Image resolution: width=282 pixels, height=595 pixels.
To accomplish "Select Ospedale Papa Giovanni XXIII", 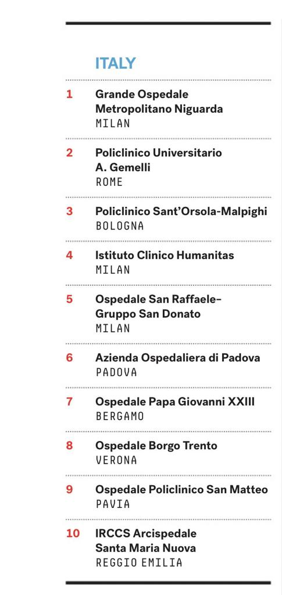I will pos(175,402).
